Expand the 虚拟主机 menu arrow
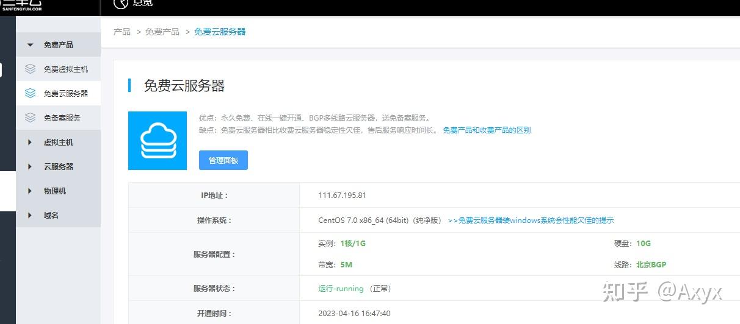Screen dimensions: 740x324 (x=30, y=142)
